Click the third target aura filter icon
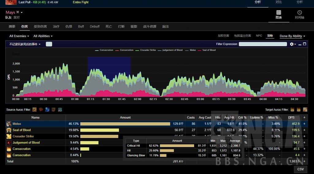Screen dimensions: 314x174 (305, 109)
